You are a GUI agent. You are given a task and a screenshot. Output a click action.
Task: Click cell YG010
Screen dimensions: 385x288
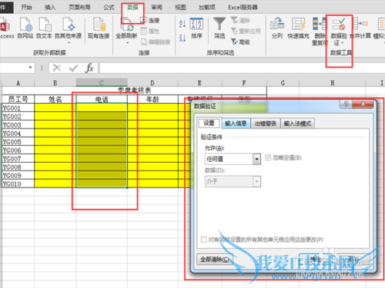click(x=18, y=184)
